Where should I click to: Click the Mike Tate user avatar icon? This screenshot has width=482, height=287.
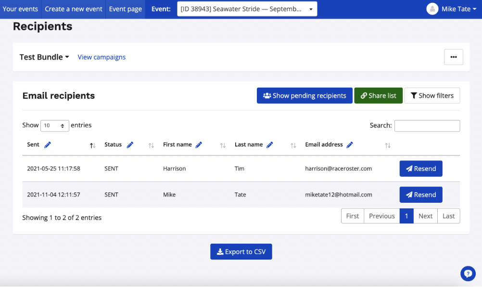click(x=432, y=9)
